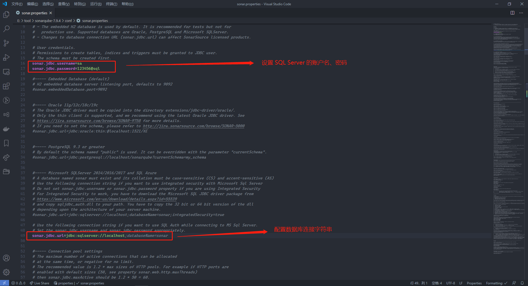Screen dimensions: 528x286
Task: Toggle the Formatting checkmark status item
Action: click(x=497, y=283)
